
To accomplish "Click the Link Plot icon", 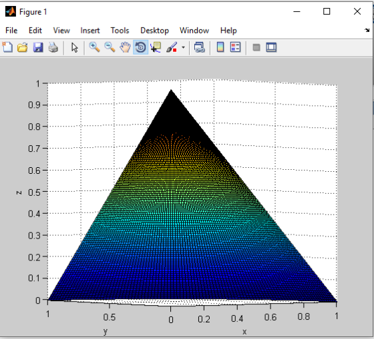I will (200, 47).
